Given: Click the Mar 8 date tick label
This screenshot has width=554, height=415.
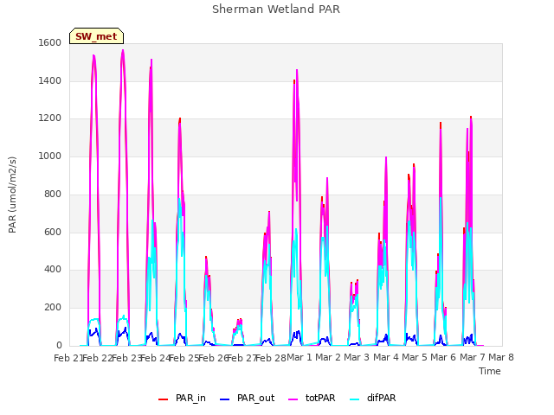Looking at the screenshot, I should coord(501,357).
